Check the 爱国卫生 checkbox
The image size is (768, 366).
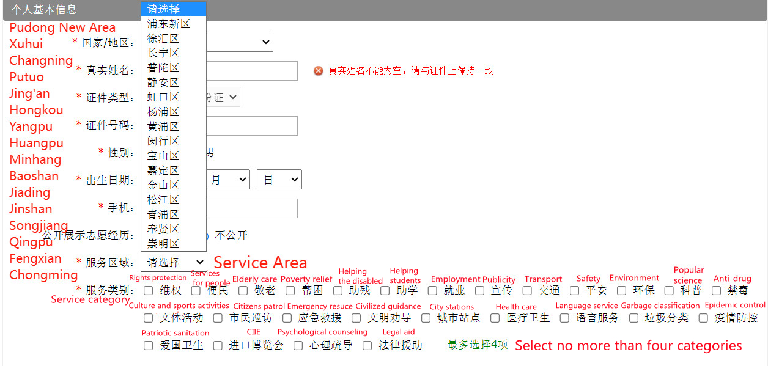tap(148, 345)
